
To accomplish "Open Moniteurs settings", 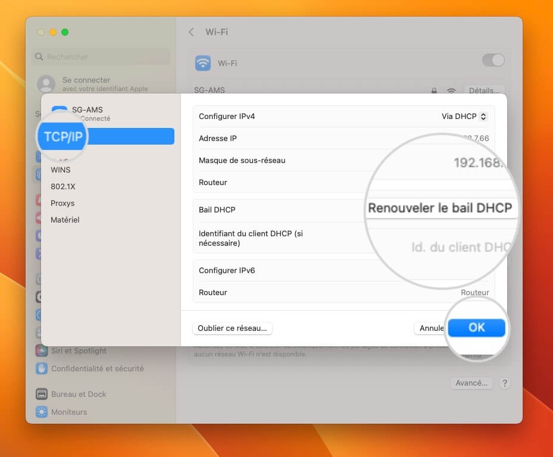I will click(x=69, y=412).
